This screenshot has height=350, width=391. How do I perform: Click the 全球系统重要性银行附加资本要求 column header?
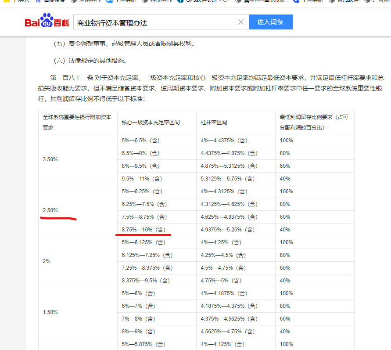(x=77, y=122)
